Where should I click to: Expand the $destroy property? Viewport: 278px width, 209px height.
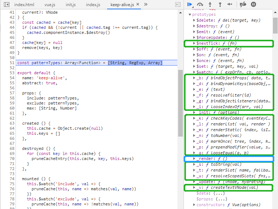point(194,26)
